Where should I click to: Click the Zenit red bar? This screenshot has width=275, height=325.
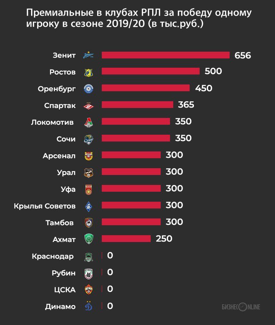click(x=165, y=55)
